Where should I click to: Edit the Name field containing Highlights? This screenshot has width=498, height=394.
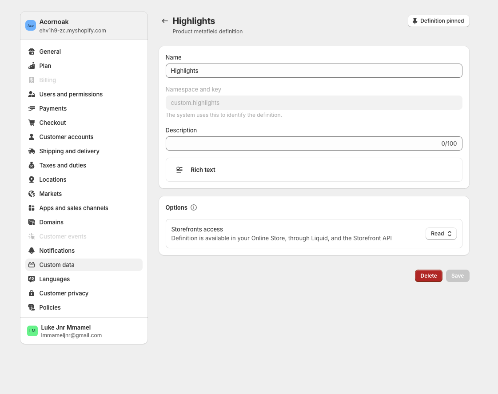[314, 71]
